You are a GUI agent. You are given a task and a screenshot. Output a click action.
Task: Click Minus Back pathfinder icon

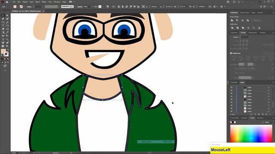click(259, 28)
